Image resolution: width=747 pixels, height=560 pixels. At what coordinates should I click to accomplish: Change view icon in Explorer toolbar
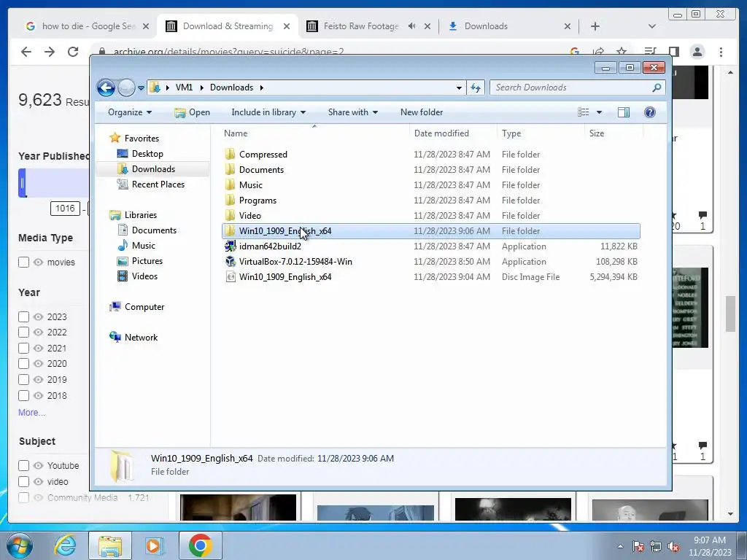[x=583, y=112]
